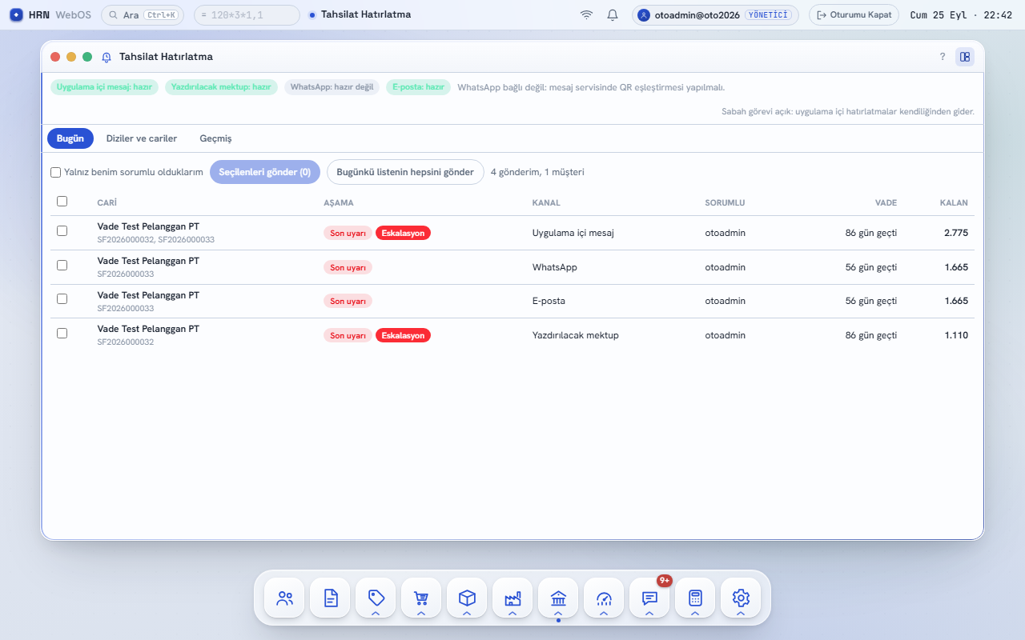Click the window layout icon in title bar
1025x640 pixels.
point(965,57)
